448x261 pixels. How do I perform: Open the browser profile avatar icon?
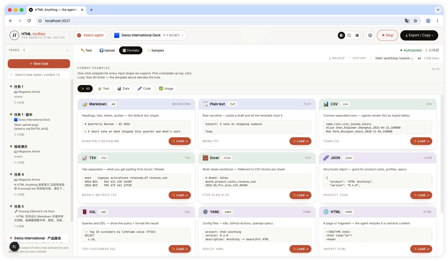428,21
